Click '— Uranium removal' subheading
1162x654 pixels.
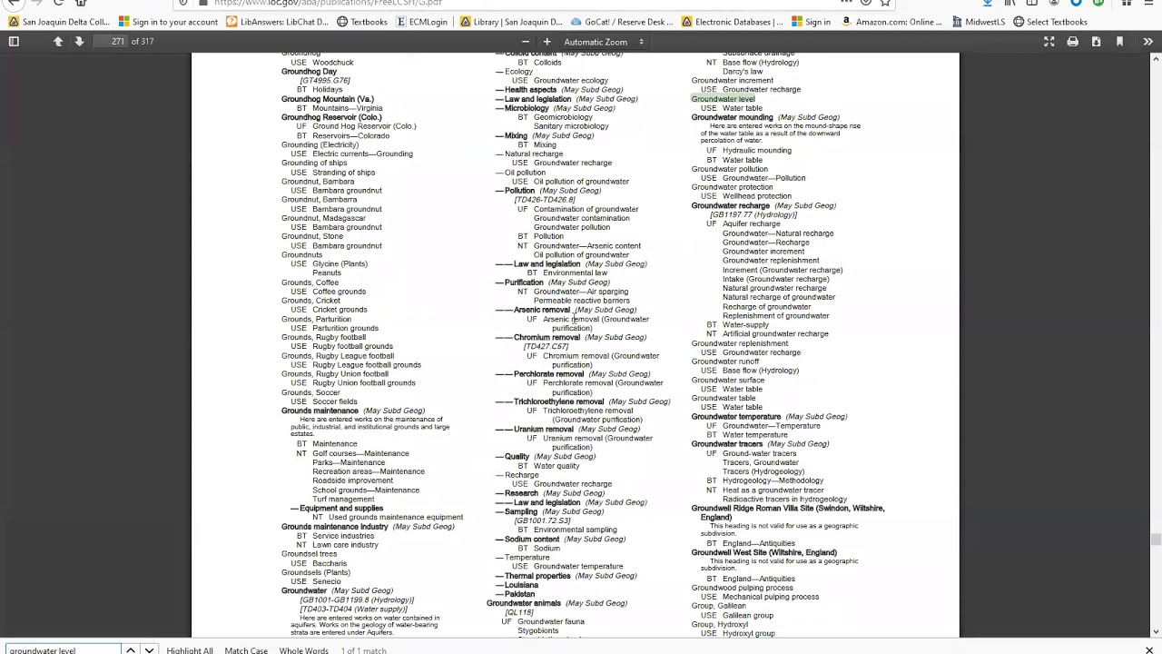(535, 429)
